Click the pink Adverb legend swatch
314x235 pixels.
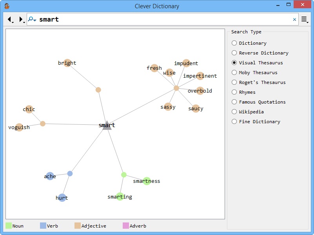coord(126,226)
